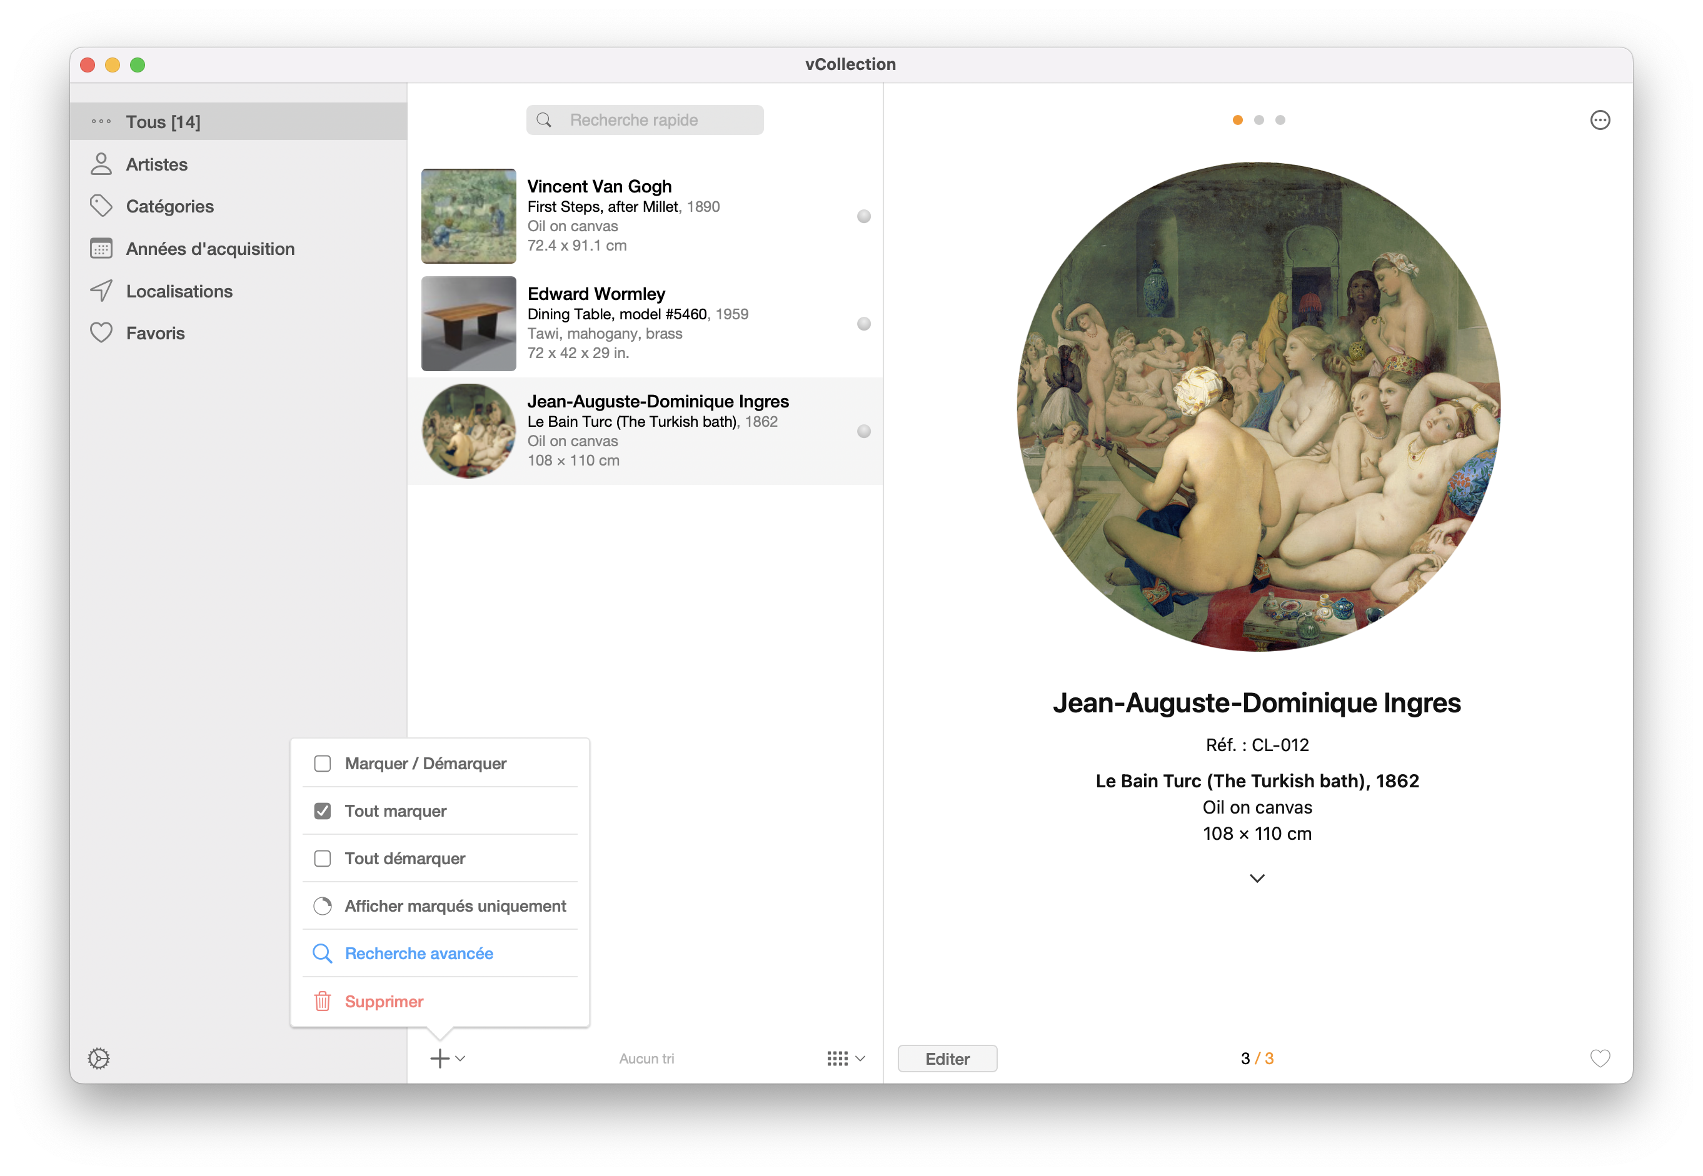Toggle mark dot on Edward Wormley row
This screenshot has width=1703, height=1176.
tap(864, 324)
